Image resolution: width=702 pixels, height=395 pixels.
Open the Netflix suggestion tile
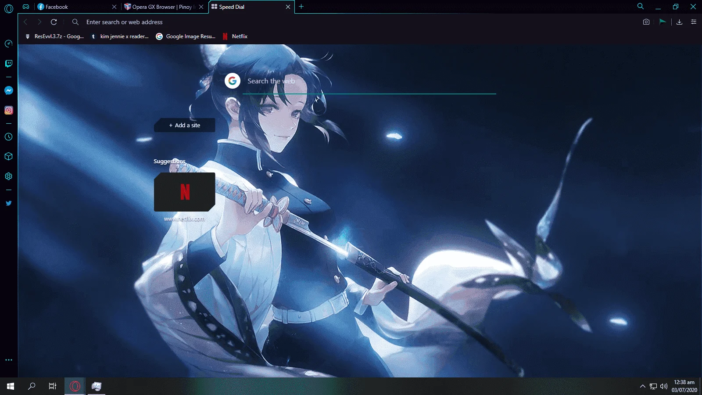click(x=184, y=192)
